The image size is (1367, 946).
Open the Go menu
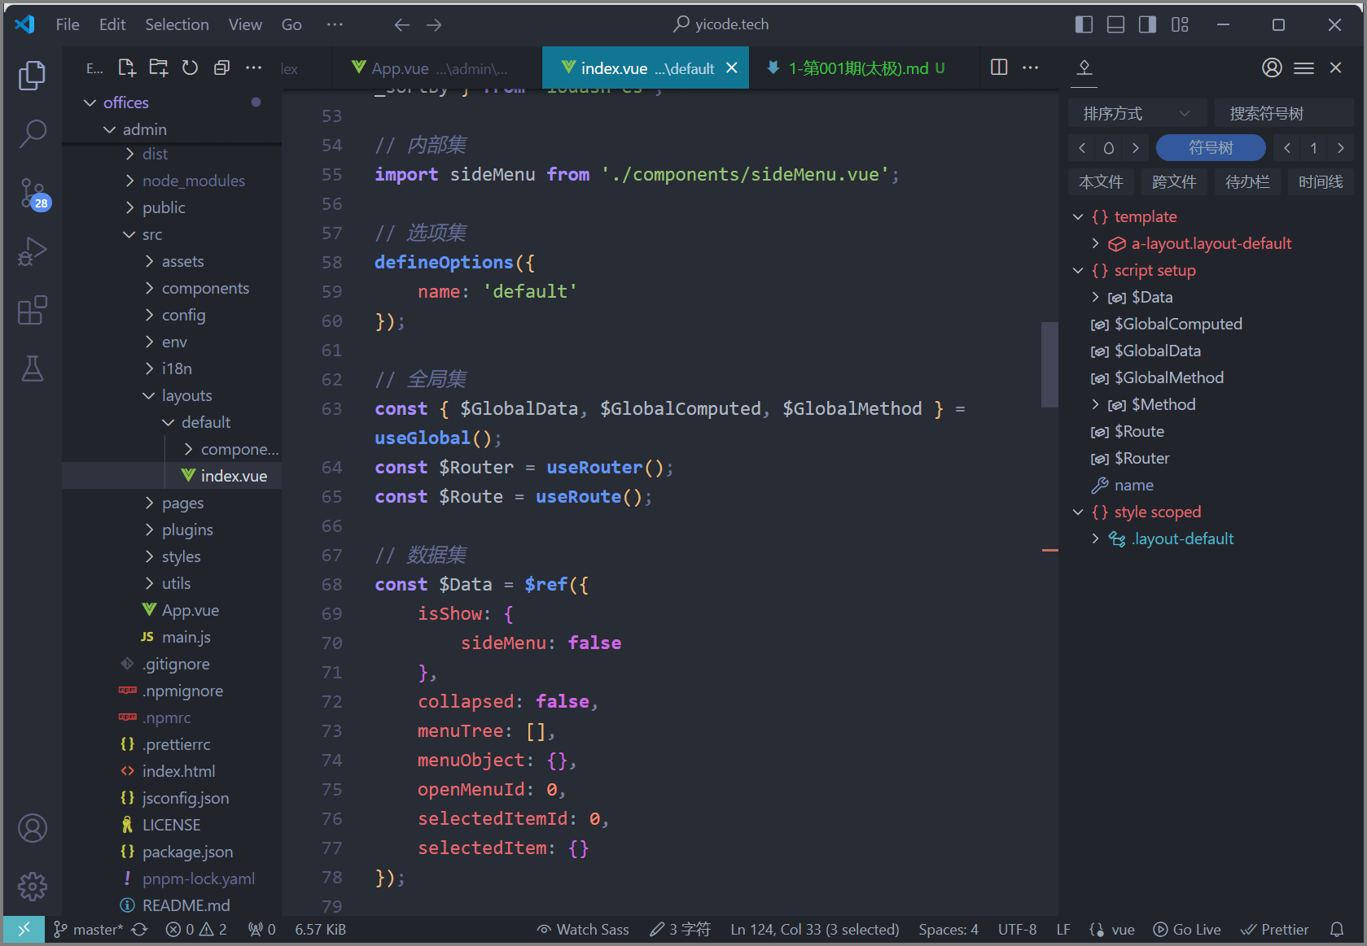point(291,24)
